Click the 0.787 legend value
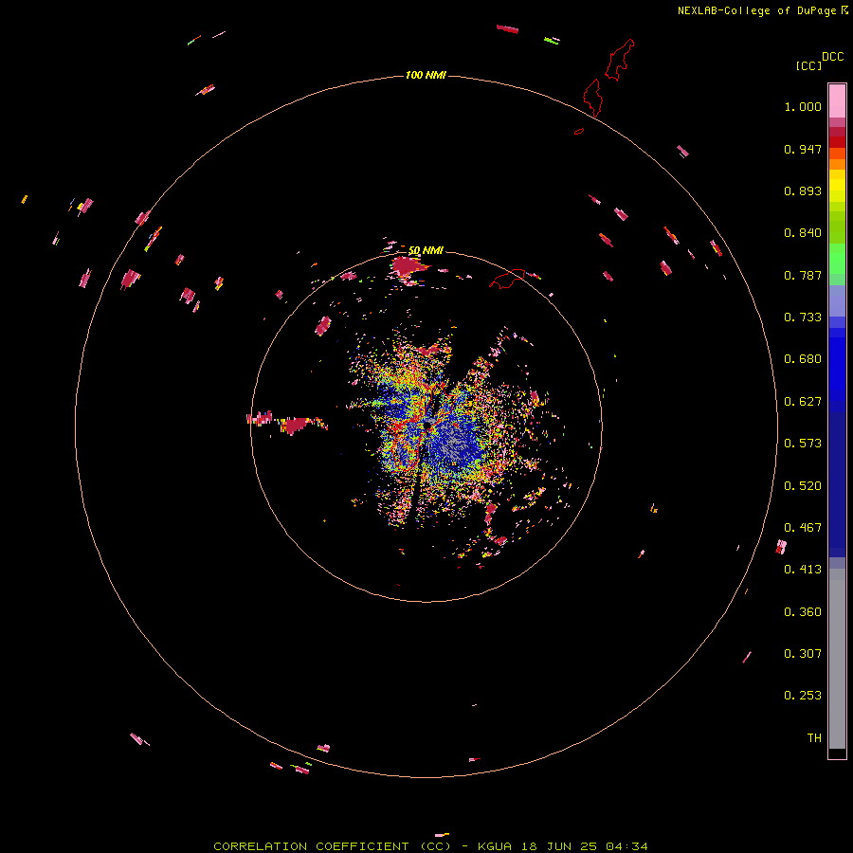This screenshot has width=853, height=853. 803,275
